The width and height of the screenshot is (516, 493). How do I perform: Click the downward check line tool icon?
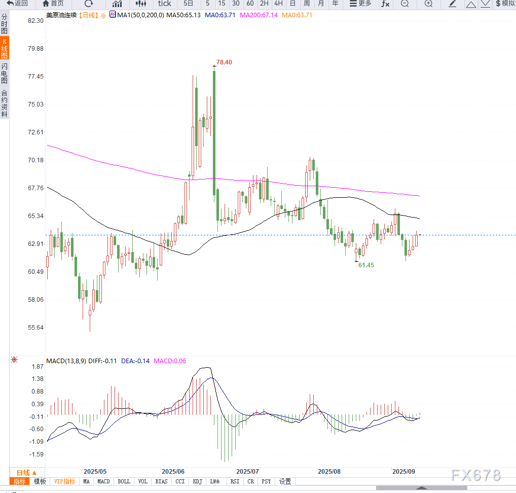click(485, 4)
